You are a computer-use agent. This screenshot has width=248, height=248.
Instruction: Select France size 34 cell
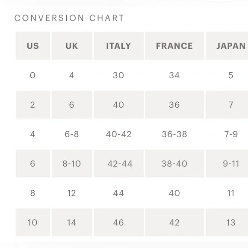click(174, 75)
